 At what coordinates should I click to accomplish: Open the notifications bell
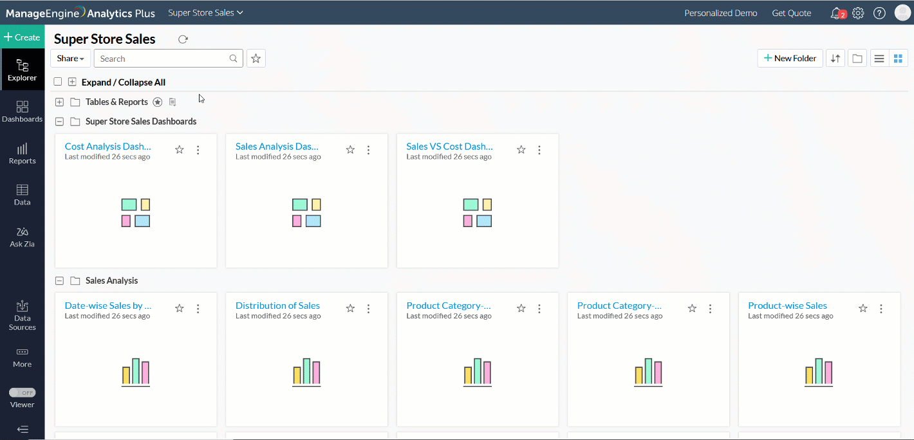(836, 13)
